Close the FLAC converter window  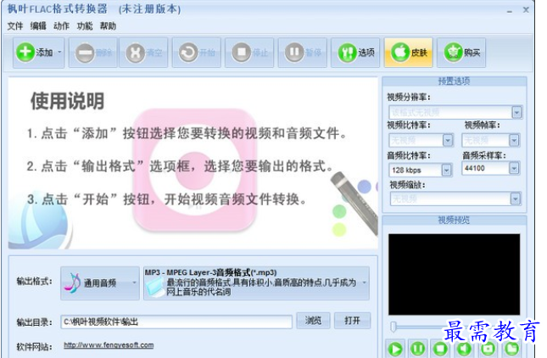coord(526,10)
